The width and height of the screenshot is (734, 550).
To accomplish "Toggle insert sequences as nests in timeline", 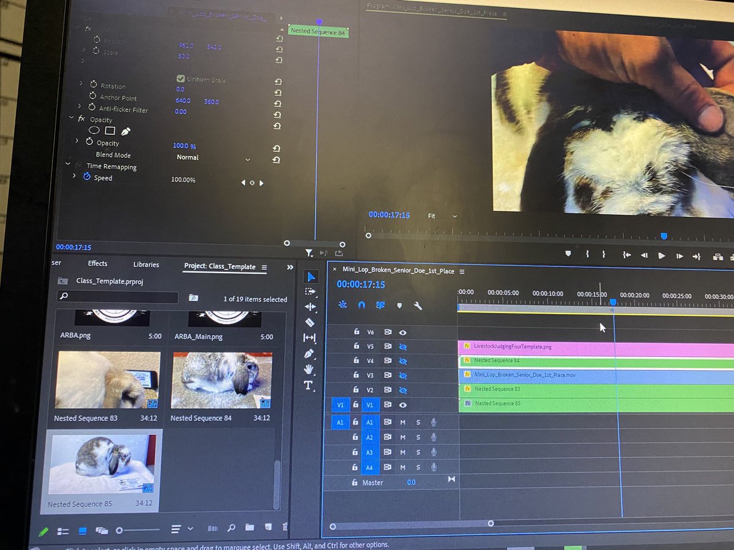I will coord(343,304).
